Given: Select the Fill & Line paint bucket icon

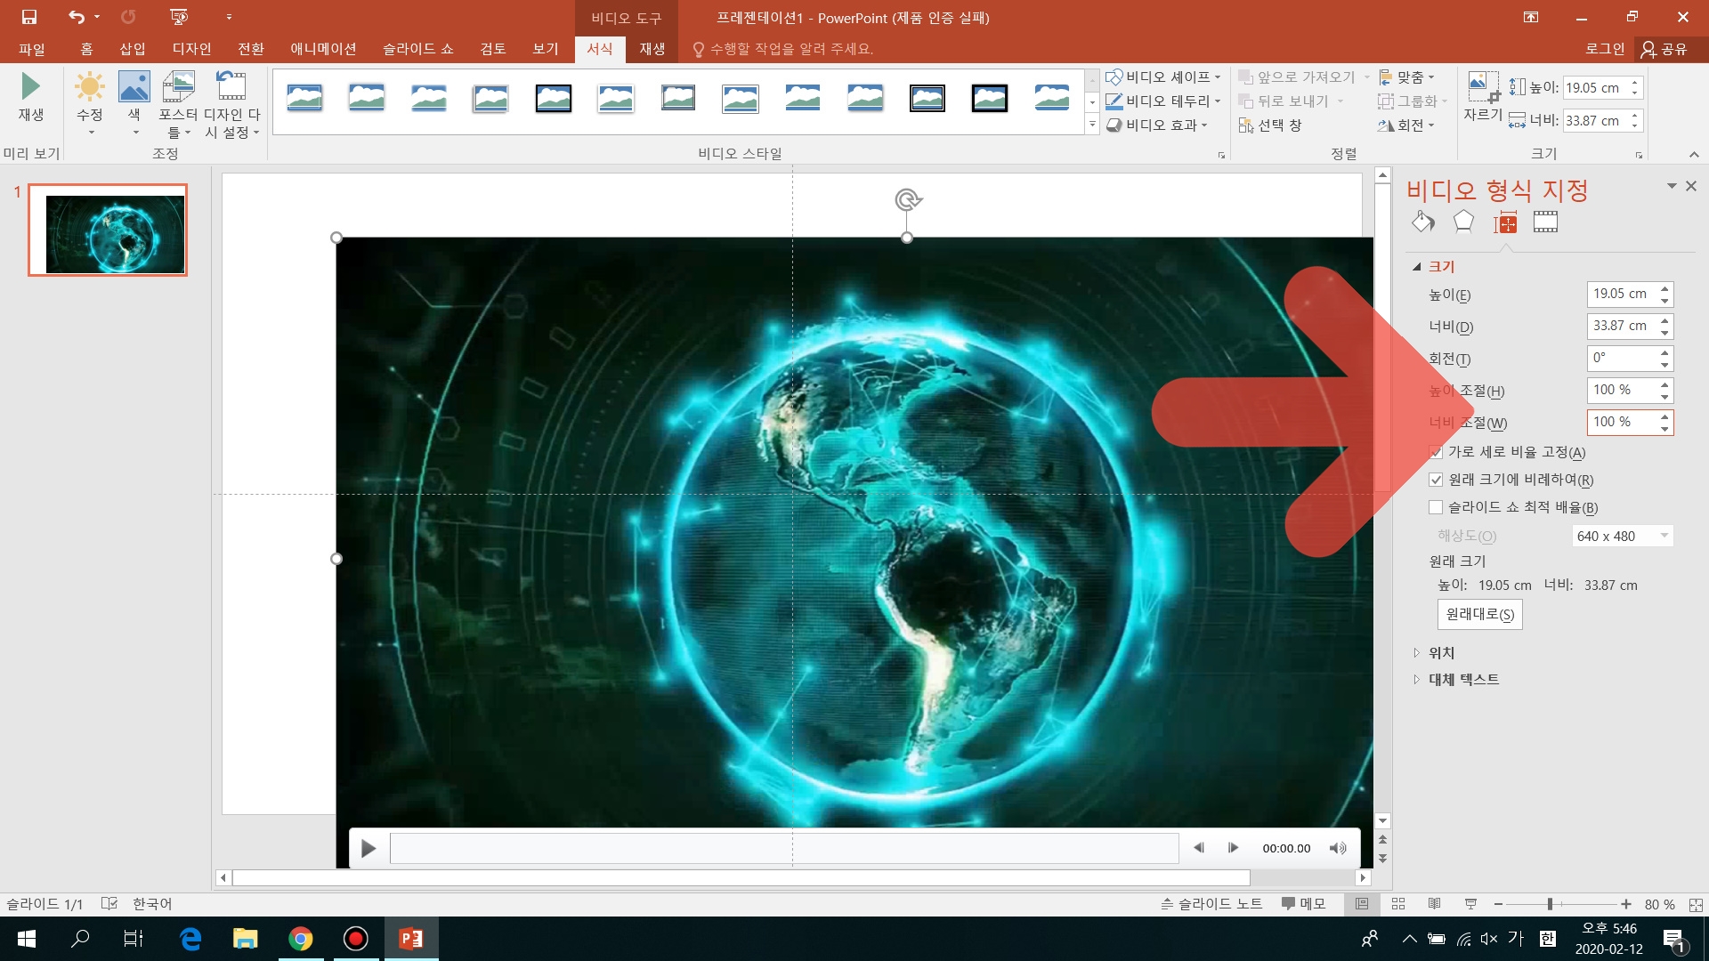Looking at the screenshot, I should (x=1422, y=222).
